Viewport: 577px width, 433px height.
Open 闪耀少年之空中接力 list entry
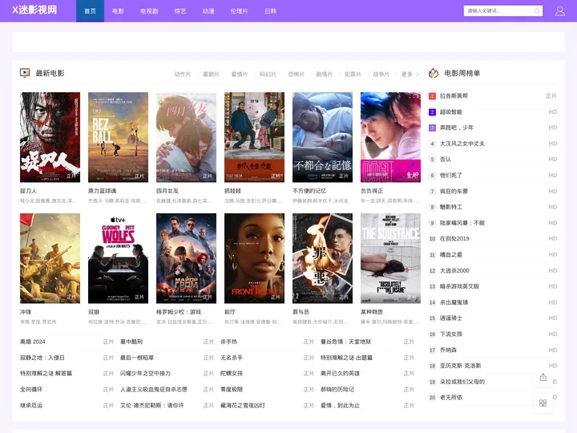[145, 373]
